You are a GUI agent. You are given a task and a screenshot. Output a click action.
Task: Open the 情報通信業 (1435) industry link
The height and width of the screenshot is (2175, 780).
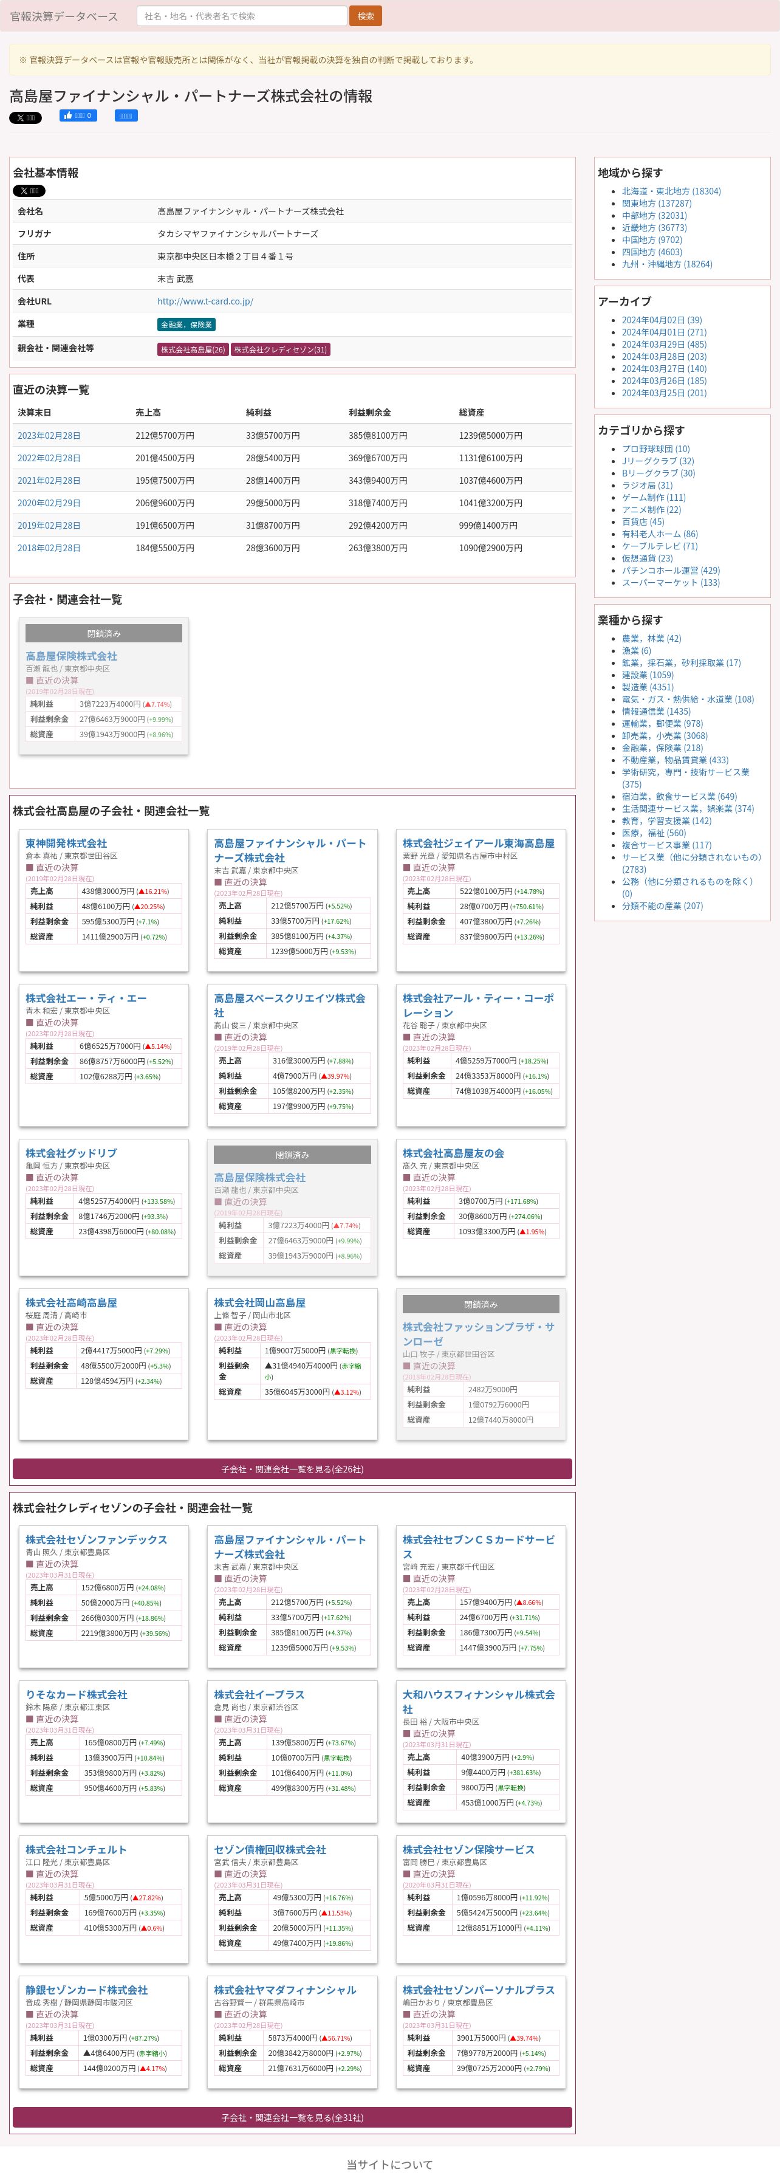[x=656, y=712]
